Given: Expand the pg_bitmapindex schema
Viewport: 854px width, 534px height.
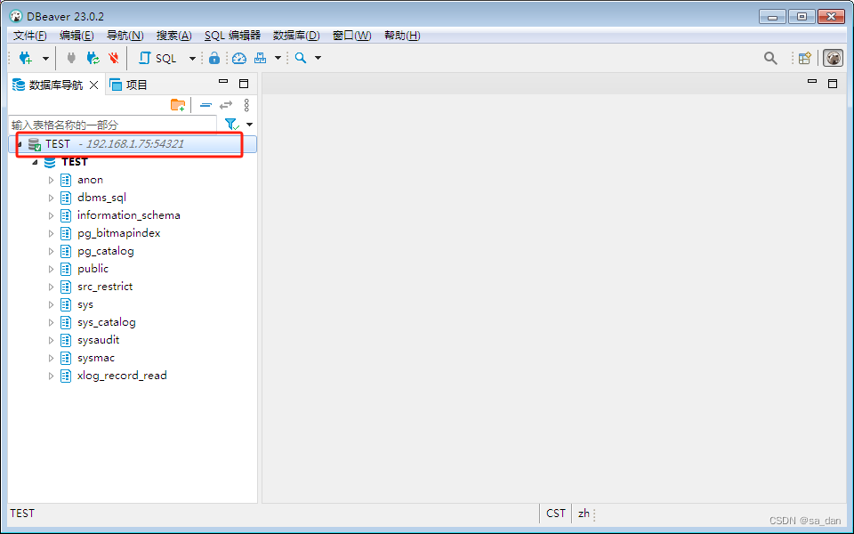Looking at the screenshot, I should click(52, 233).
